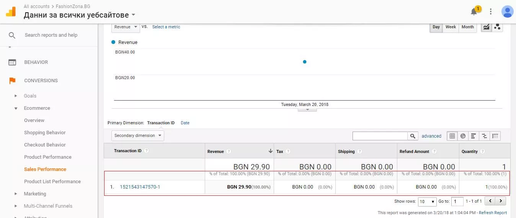Show help for Refund Amount column

[x=434, y=151]
